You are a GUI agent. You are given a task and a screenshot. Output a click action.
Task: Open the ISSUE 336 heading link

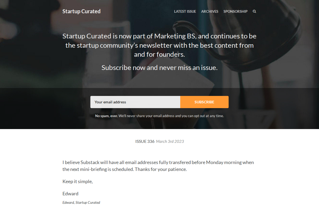pyautogui.click(x=145, y=141)
